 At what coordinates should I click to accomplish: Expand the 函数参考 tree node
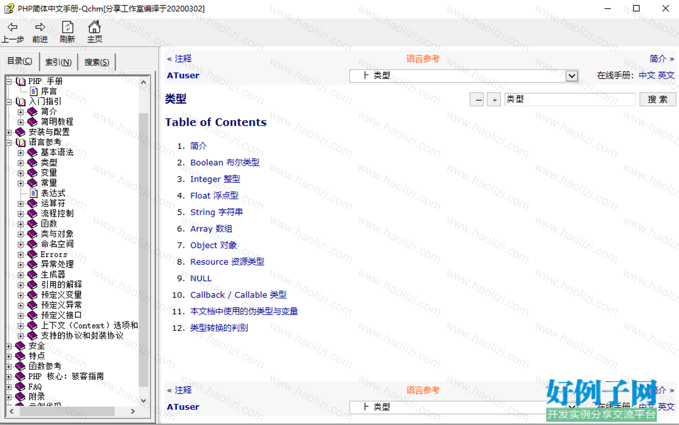[9, 366]
